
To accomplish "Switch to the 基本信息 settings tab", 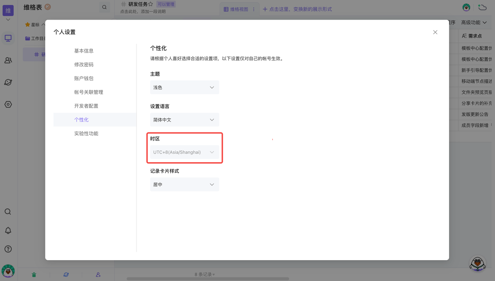I will (x=84, y=51).
